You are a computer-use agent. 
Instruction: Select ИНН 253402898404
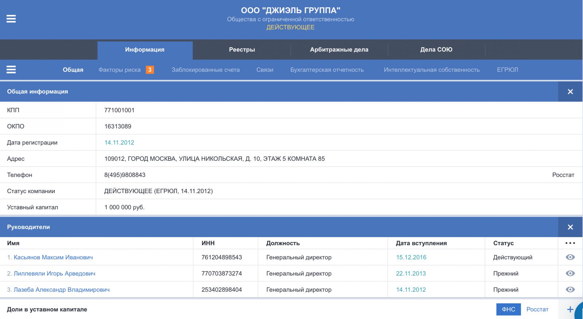(222, 290)
